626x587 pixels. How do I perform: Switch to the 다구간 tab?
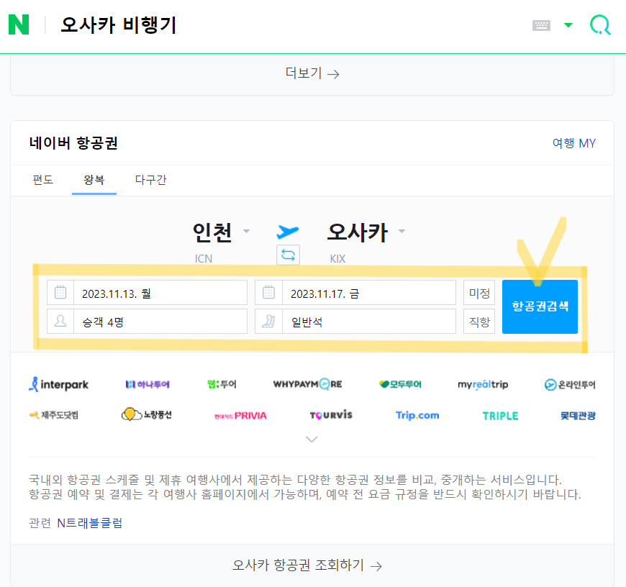click(150, 180)
